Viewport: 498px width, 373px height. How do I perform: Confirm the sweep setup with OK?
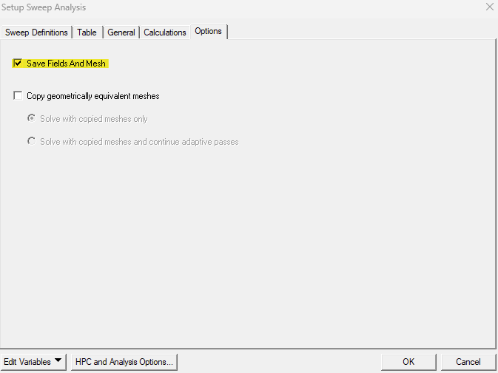pyautogui.click(x=408, y=362)
